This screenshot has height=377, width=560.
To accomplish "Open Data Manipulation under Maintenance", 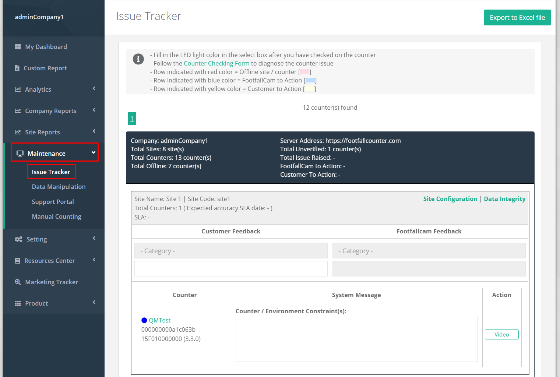I will point(59,187).
